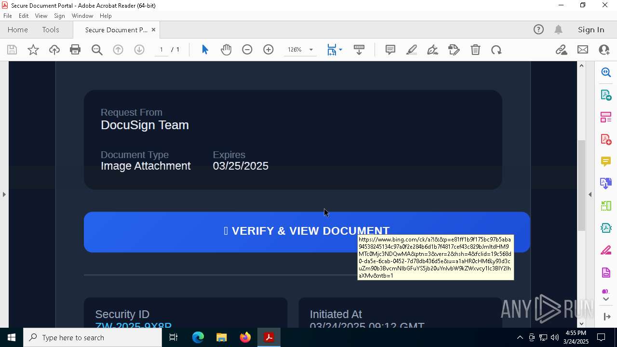Show more tools chevron in right pane
The height and width of the screenshot is (347, 617).
pyautogui.click(x=606, y=299)
